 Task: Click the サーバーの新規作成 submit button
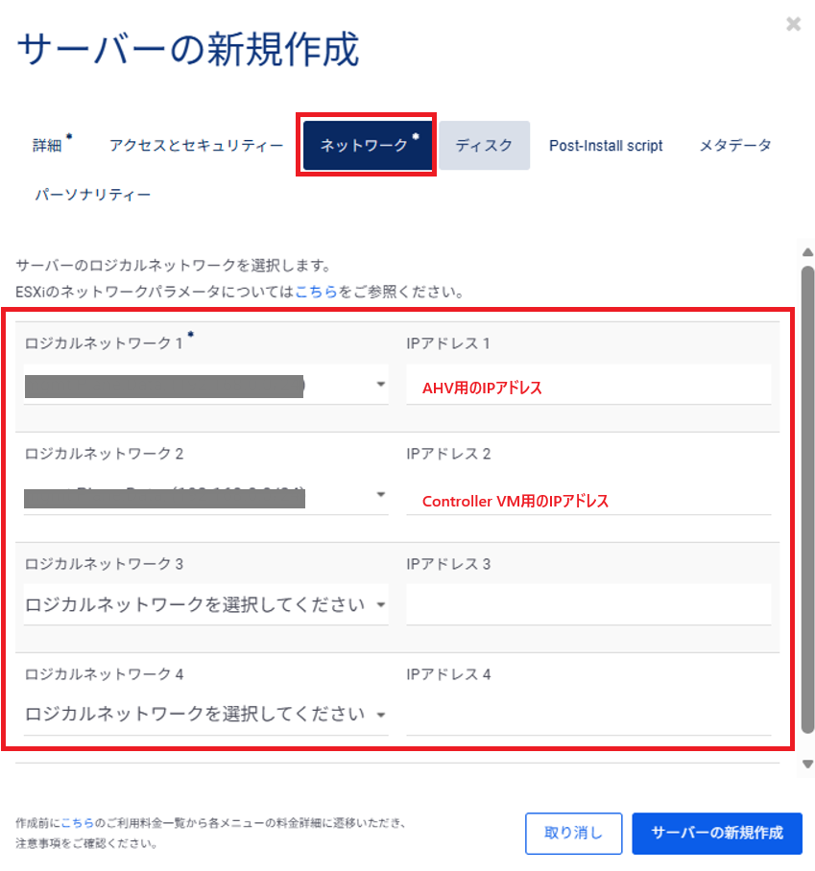(x=716, y=833)
